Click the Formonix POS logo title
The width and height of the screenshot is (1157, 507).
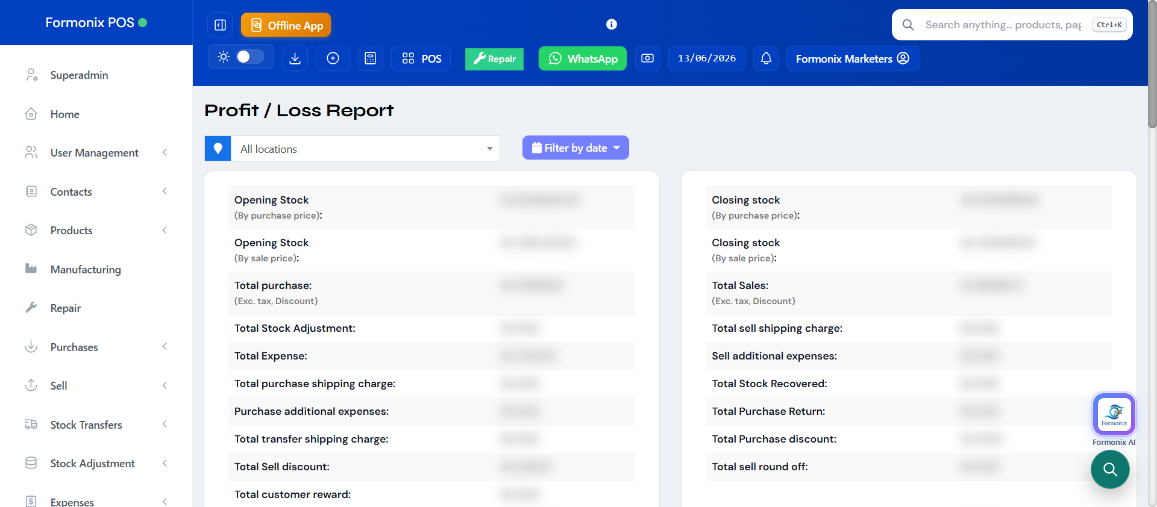(x=90, y=22)
